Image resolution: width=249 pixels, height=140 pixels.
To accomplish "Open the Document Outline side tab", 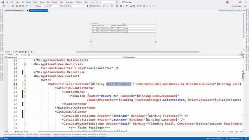I will [2, 16].
